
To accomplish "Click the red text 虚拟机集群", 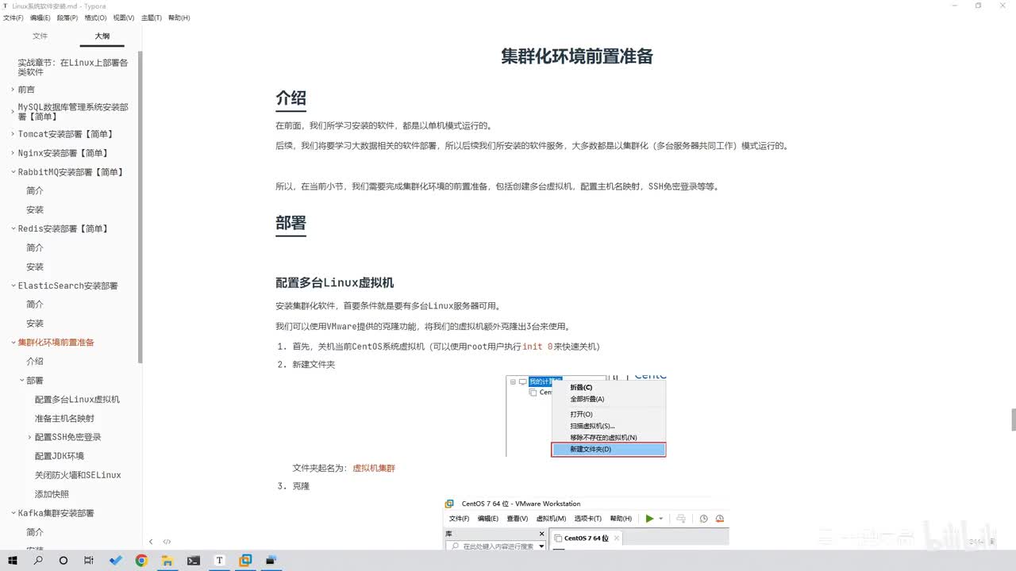I will pos(374,468).
